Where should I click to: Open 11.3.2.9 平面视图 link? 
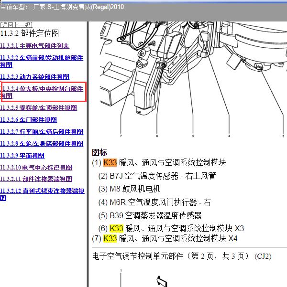click(x=22, y=155)
